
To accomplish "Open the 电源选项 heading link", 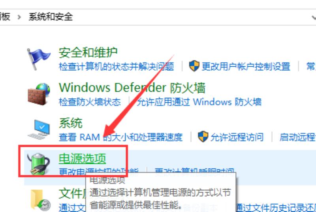I will click(x=82, y=158).
